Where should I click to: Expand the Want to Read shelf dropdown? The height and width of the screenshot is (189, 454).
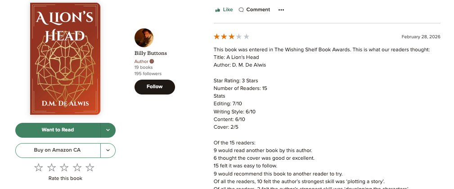(x=108, y=130)
